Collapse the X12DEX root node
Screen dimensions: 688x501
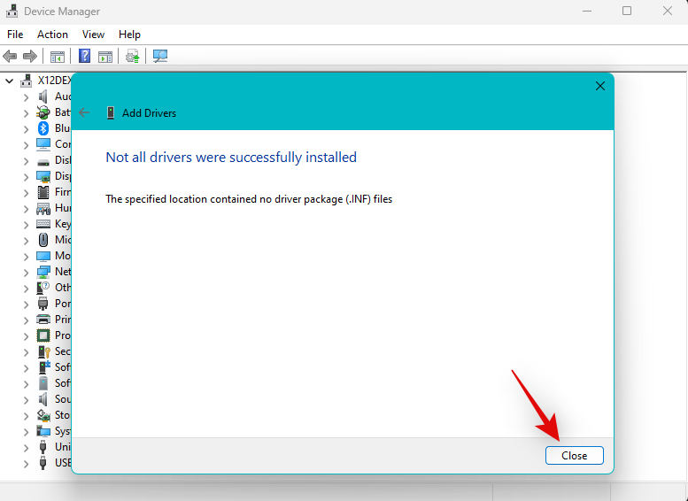(9, 81)
